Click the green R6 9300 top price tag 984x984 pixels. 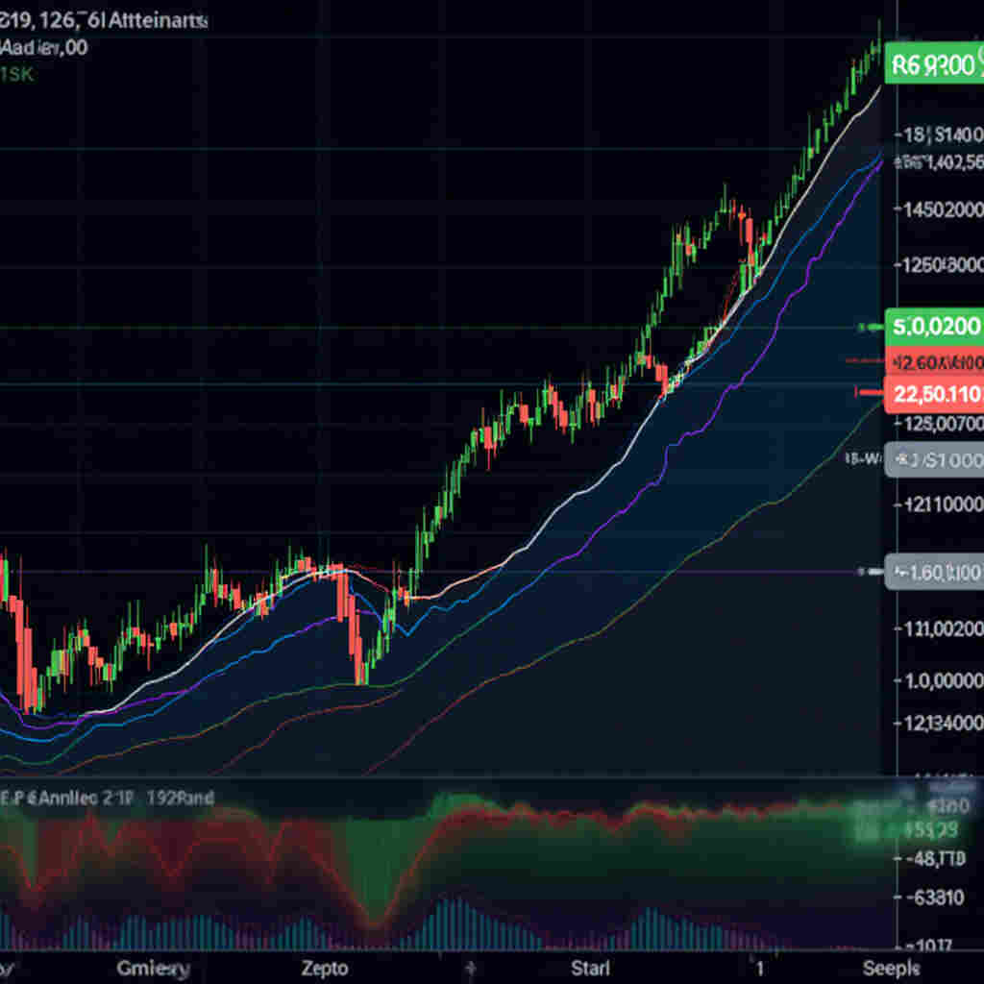(x=932, y=65)
